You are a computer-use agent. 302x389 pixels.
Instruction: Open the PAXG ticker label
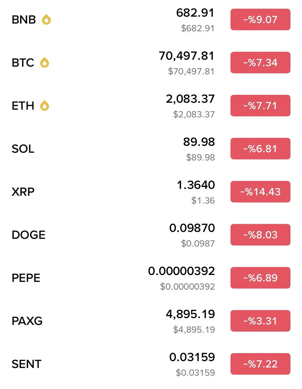point(27,321)
